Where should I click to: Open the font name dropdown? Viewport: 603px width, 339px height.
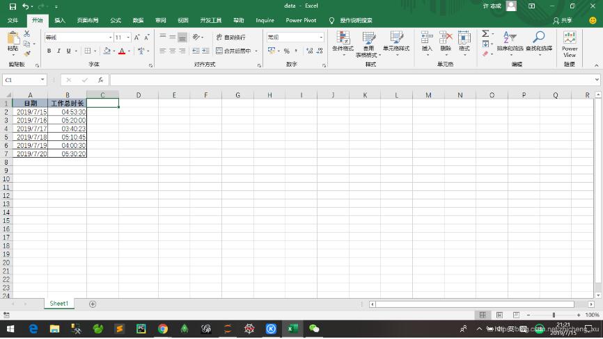pos(111,38)
